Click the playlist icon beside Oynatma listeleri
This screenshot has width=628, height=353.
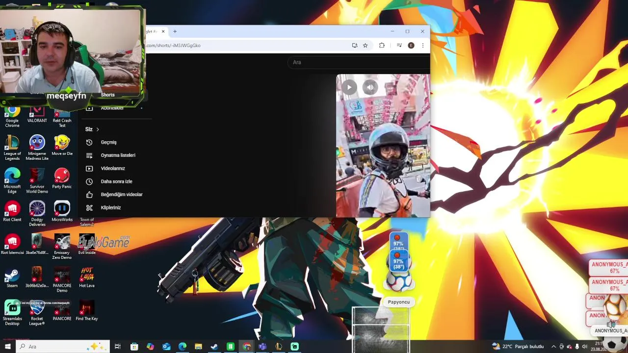pos(89,155)
